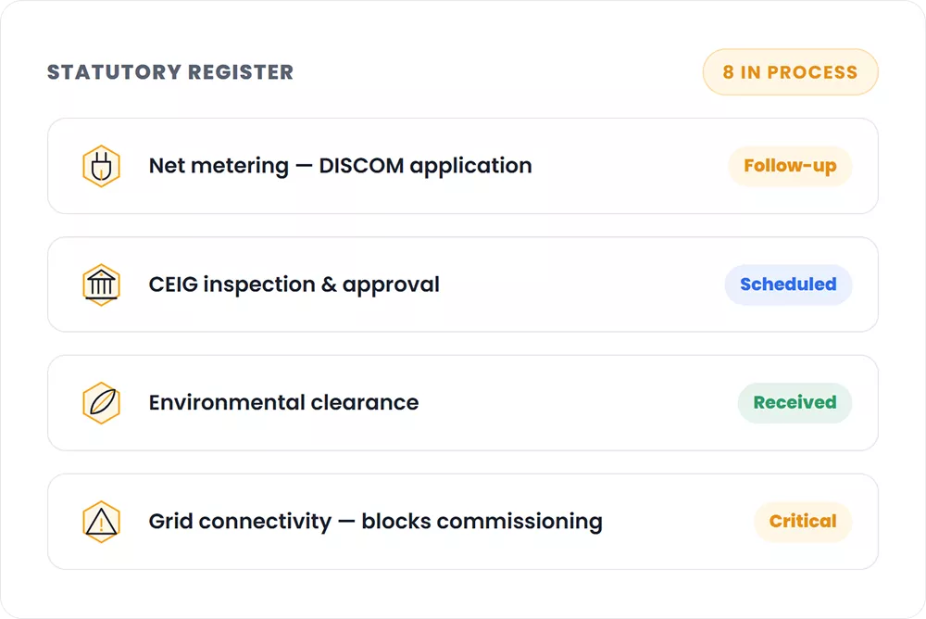
Task: Click the plug icon for Net metering
Action: [x=102, y=166]
